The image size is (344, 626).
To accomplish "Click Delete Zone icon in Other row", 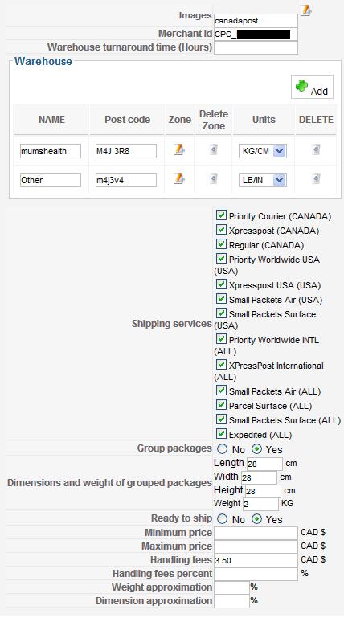I will click(213, 178).
